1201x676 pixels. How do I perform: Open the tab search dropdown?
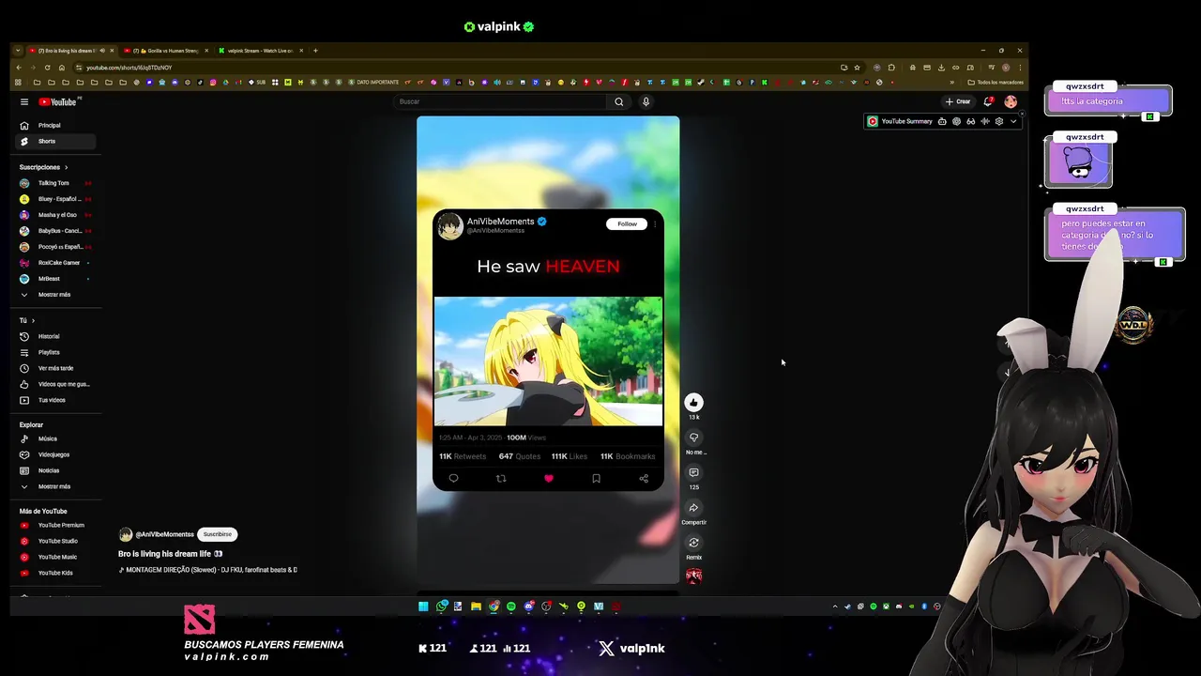tap(18, 51)
